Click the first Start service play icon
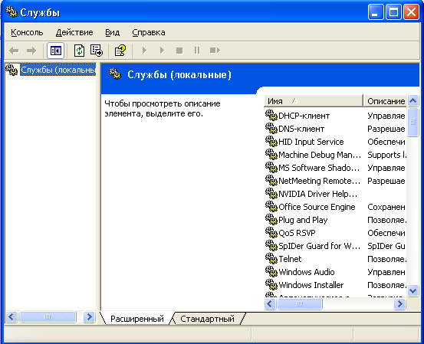 pyautogui.click(x=144, y=51)
